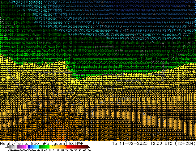Image resolution: width=196 pixels, height=151 pixels.
Task: Click the '42' legend scale value
Action: coord(80,150)
